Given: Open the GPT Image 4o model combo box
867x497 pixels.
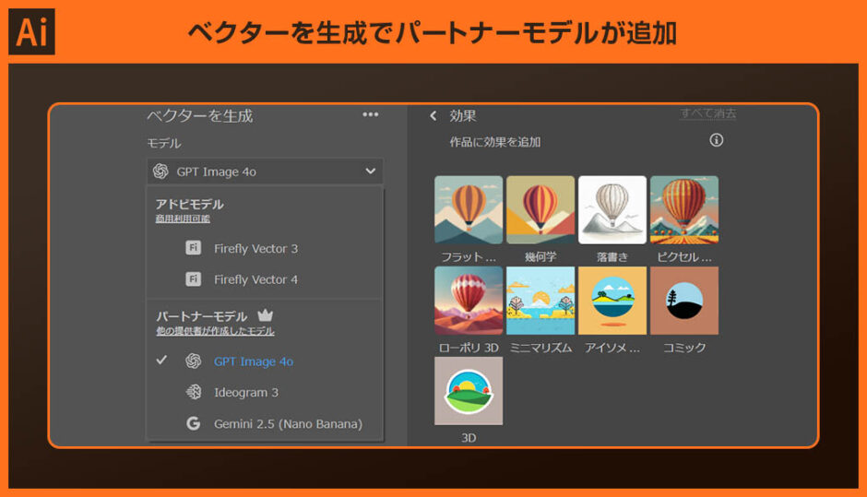Looking at the screenshot, I should click(264, 171).
